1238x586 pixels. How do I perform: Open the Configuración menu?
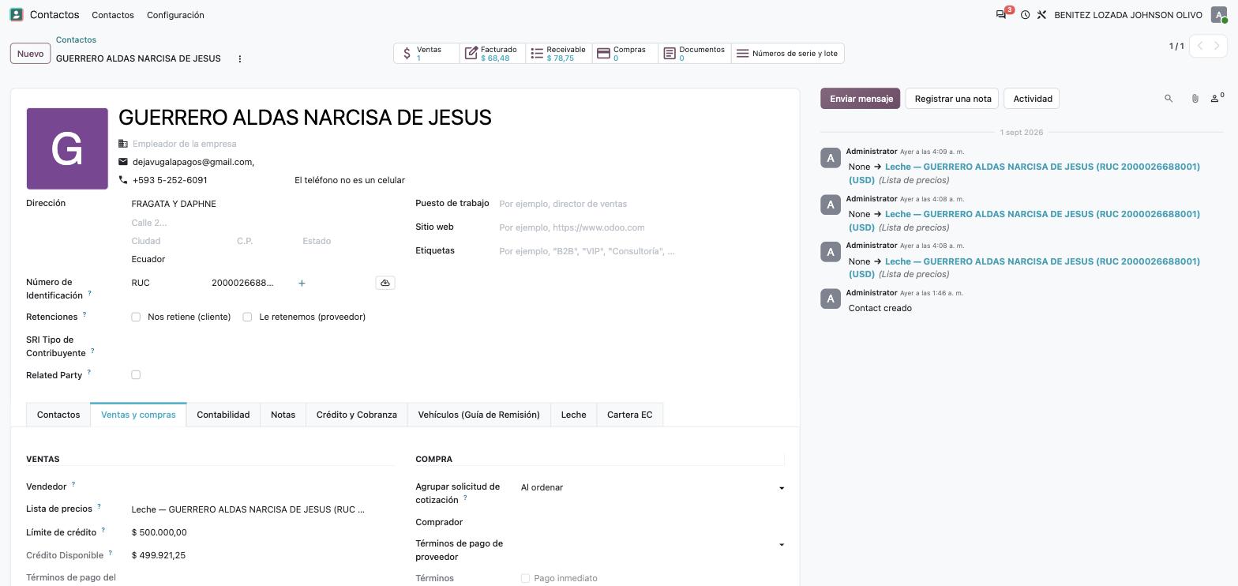pyautogui.click(x=175, y=15)
